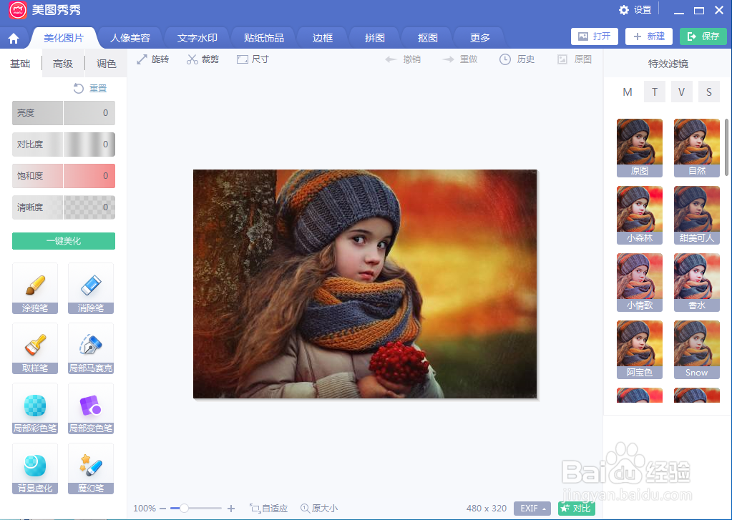Select the 背景虚化 background blur tool
This screenshot has width=732, height=520.
pos(34,469)
